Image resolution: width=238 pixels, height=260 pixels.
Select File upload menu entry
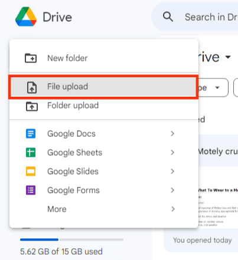click(x=103, y=87)
